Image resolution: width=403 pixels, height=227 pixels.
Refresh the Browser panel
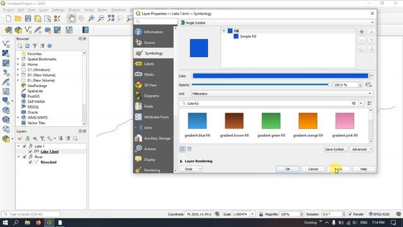[27, 46]
